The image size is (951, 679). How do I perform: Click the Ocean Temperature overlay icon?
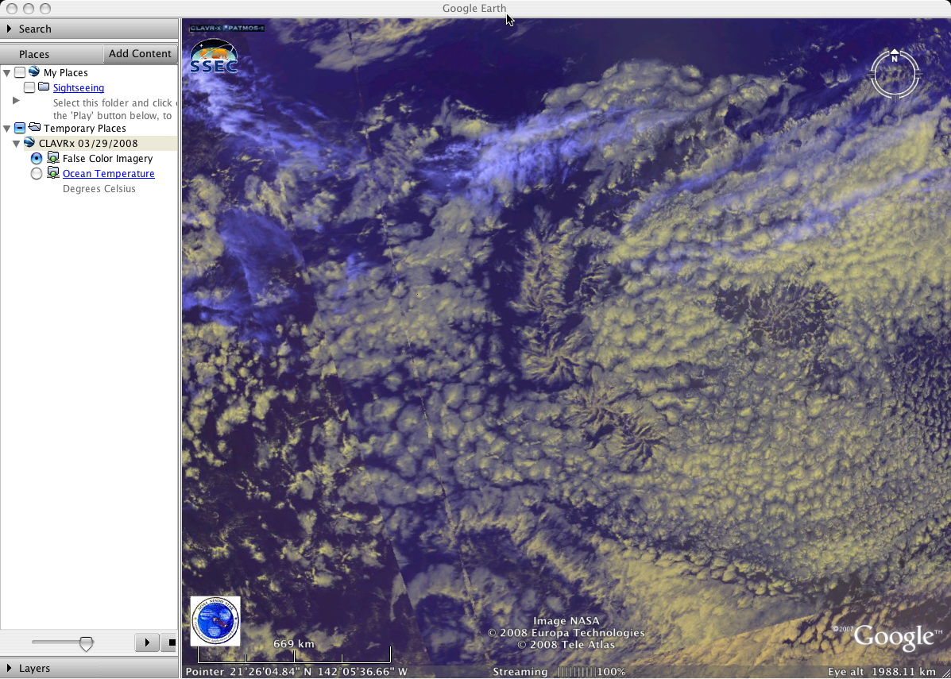click(52, 173)
